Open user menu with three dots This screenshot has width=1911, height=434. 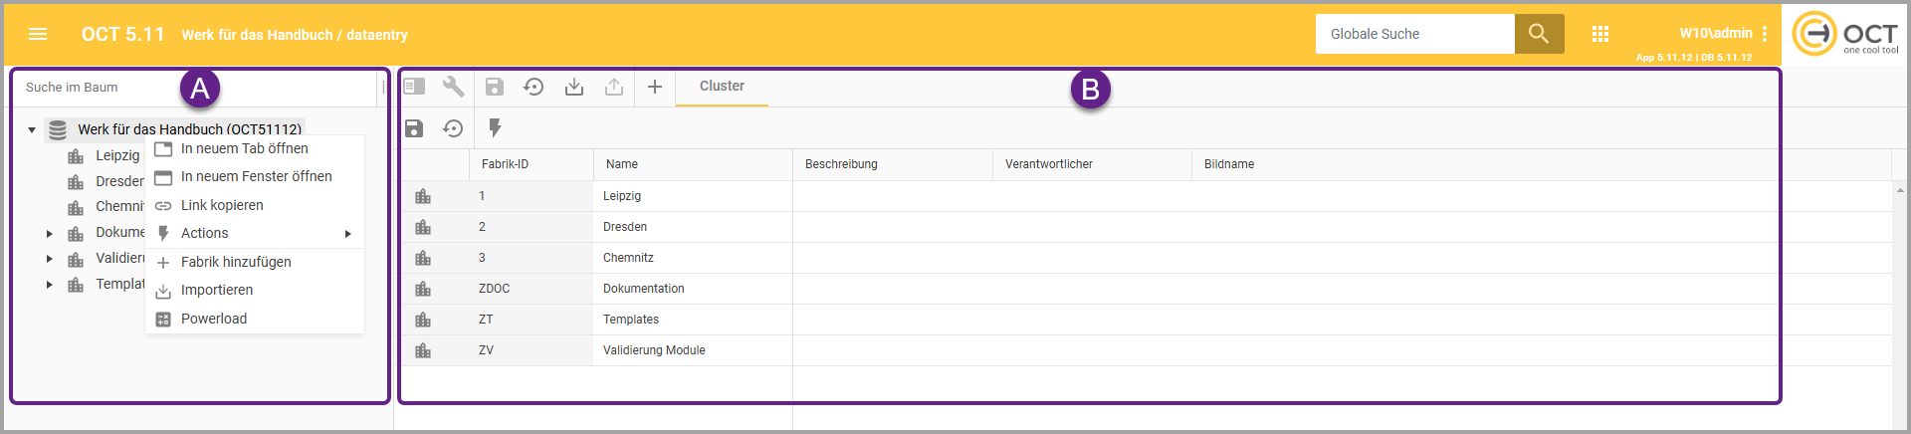(1765, 34)
